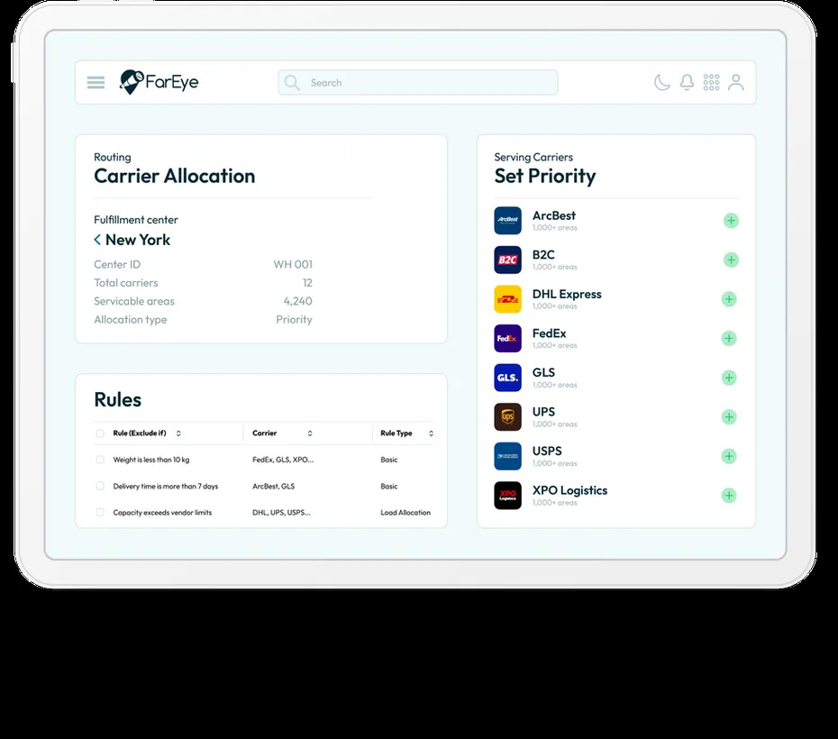Sort rules by Carrier column

click(x=310, y=433)
